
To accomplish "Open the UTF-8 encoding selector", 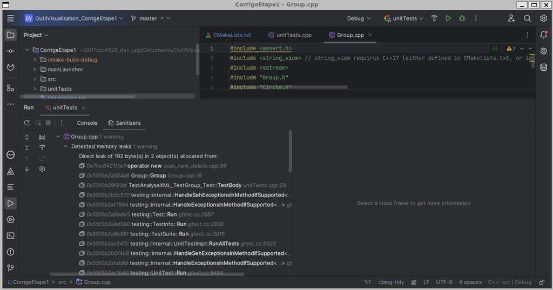I will (x=444, y=282).
